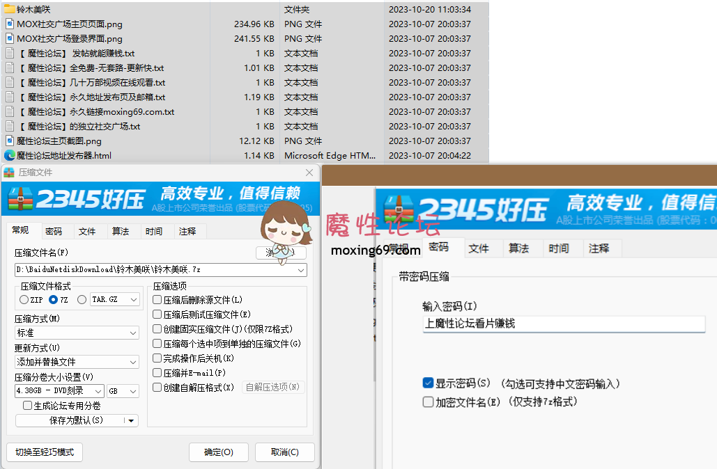Click the Edge icon of the .html file

(x=10, y=156)
